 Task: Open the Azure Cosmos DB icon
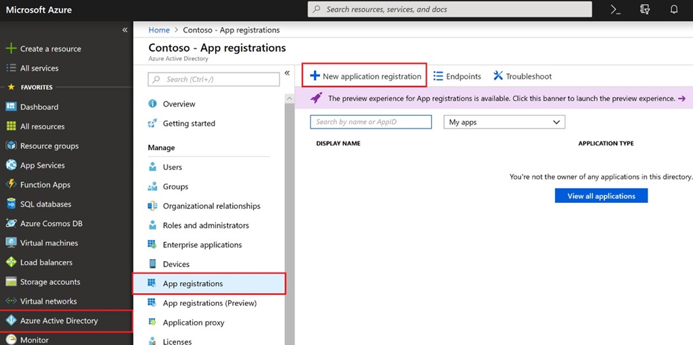click(x=11, y=223)
